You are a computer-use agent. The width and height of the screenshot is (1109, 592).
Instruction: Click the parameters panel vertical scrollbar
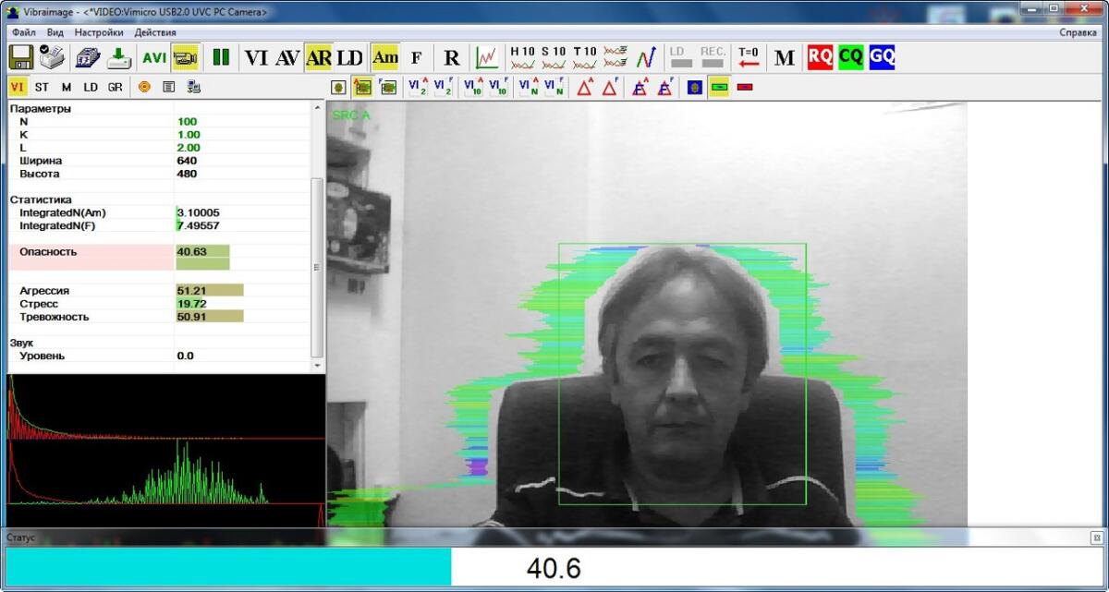click(x=317, y=266)
